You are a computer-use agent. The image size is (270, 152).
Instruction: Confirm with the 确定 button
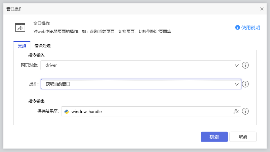point(214,137)
